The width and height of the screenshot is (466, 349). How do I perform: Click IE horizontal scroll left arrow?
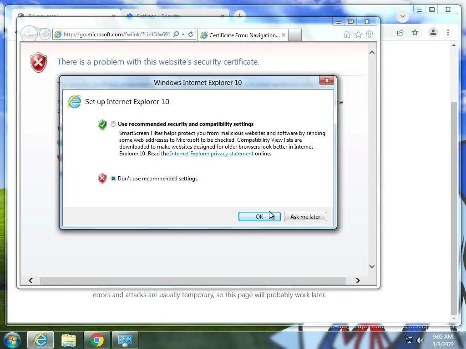30,280
